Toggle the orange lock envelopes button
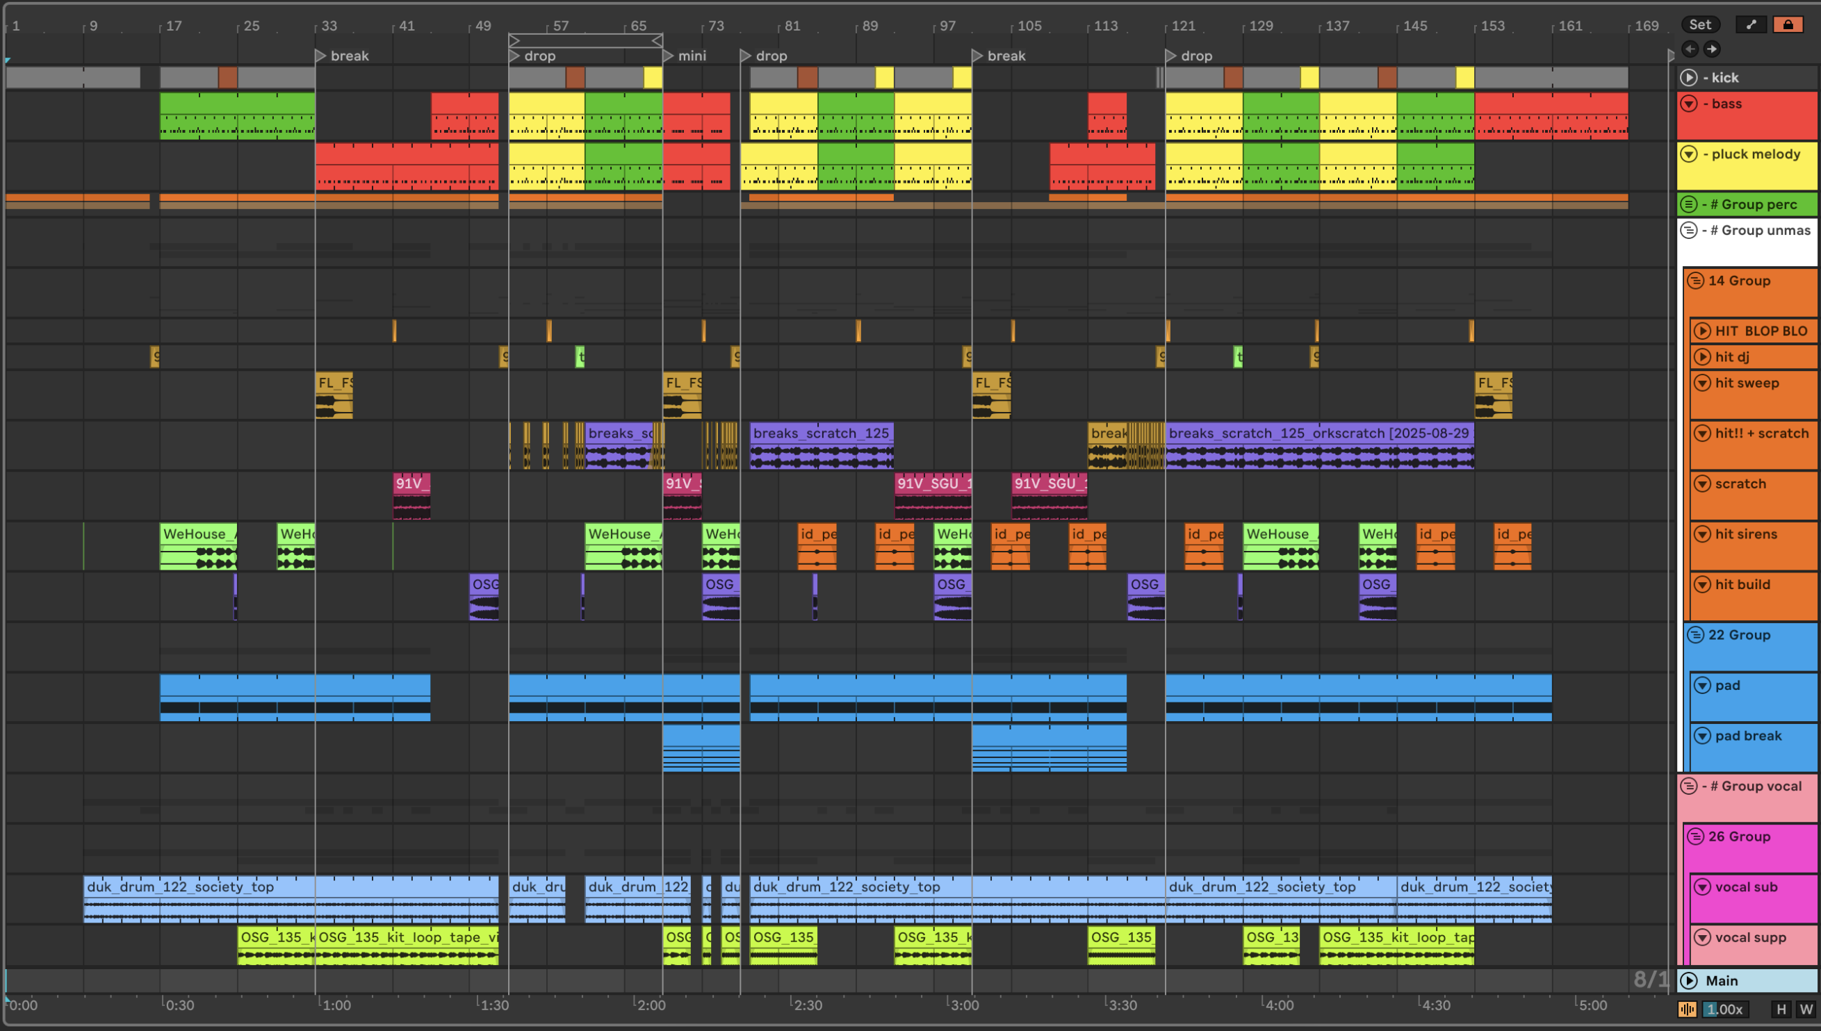Screen dimensions: 1821x1031 point(1788,25)
